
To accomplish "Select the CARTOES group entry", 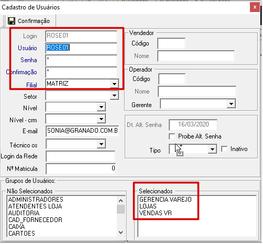I will 21,234.
